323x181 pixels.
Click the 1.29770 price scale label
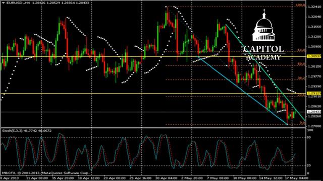tap(314, 76)
